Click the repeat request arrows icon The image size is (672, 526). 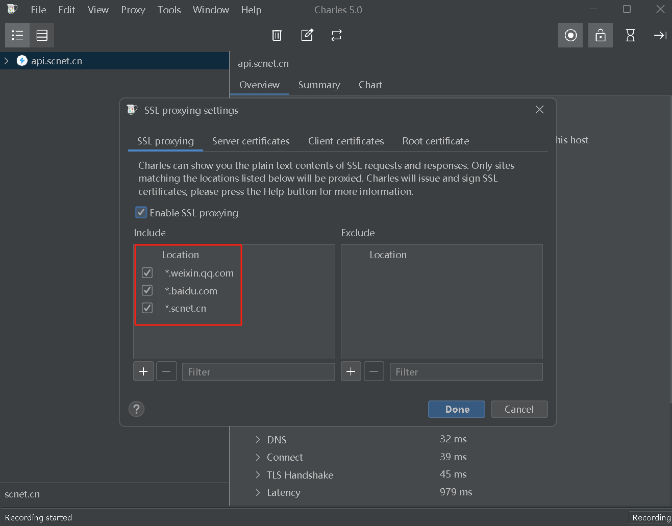point(336,35)
